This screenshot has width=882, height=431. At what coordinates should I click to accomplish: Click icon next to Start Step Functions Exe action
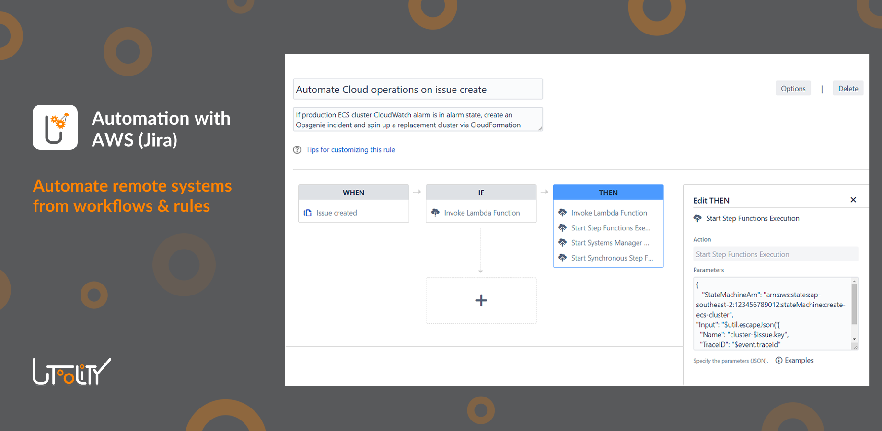click(563, 228)
